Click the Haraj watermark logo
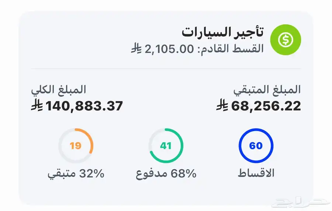 coord(301,203)
